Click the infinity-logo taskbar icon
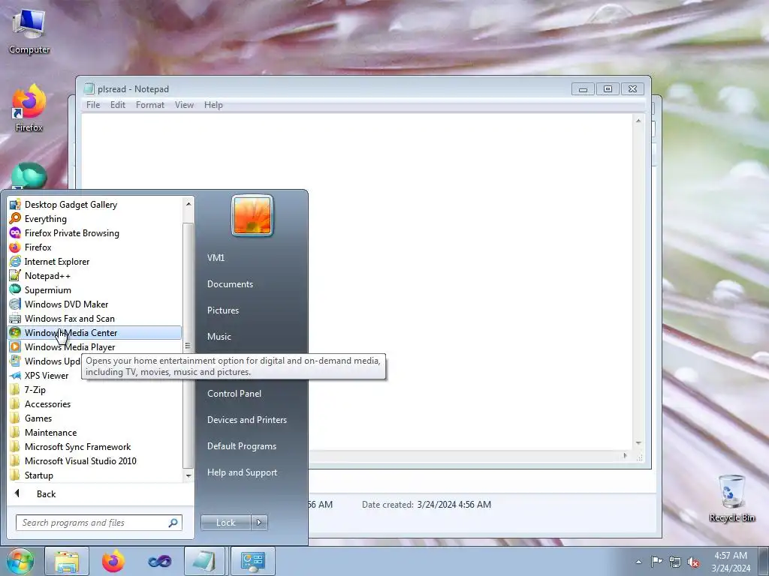 [159, 561]
